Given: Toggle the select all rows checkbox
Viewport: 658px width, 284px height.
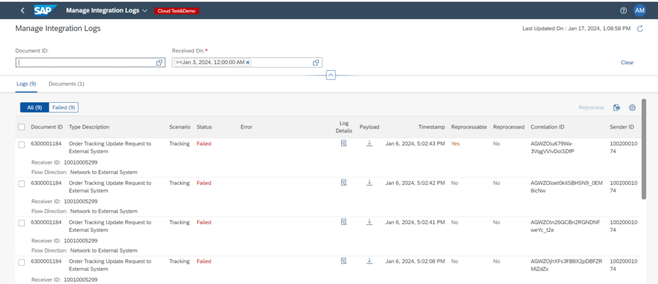Looking at the screenshot, I should 22,127.
